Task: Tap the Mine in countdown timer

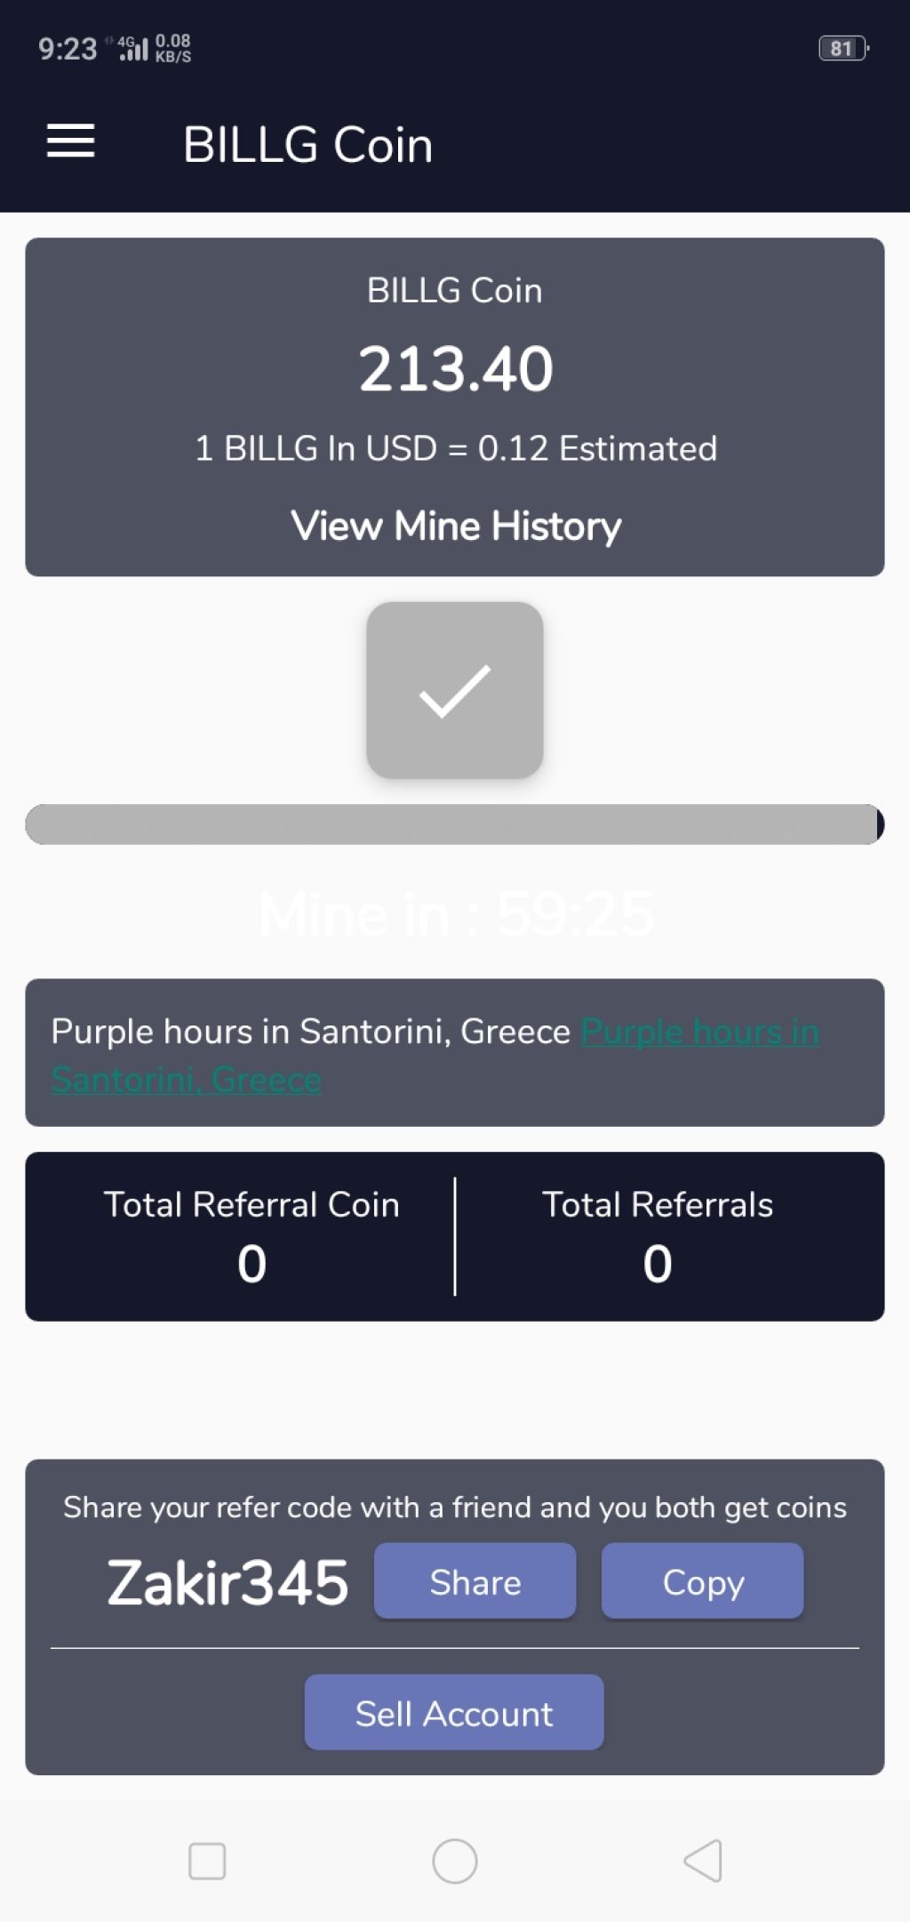Action: click(456, 913)
